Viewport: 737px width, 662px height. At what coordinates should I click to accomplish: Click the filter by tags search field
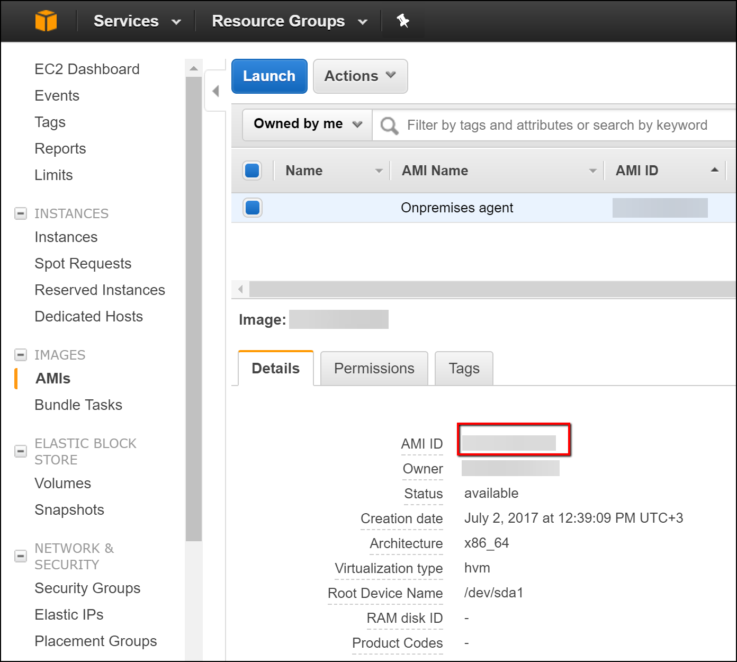(x=557, y=126)
